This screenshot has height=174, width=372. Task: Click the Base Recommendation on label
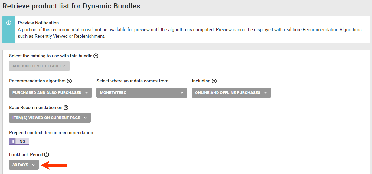click(36, 108)
